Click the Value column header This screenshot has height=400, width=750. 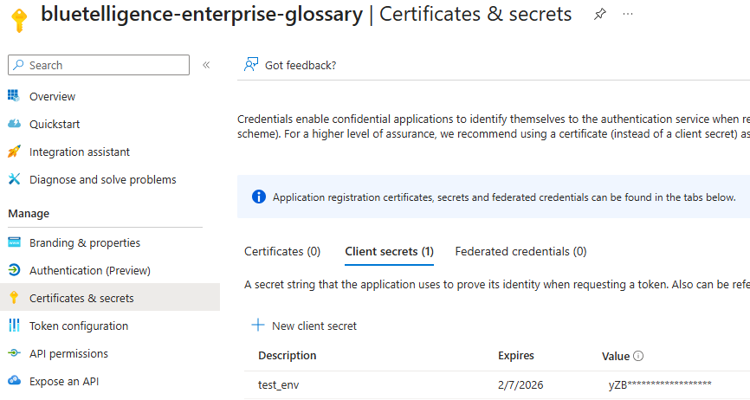(616, 356)
